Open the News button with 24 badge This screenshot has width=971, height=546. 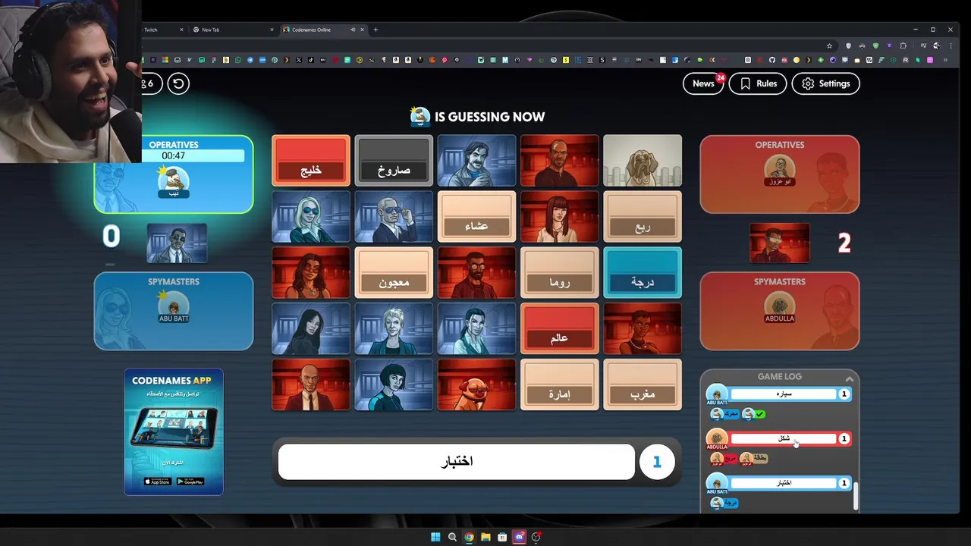pyautogui.click(x=703, y=83)
